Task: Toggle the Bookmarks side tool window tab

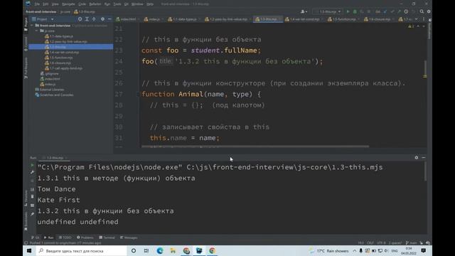Action: 26,221
